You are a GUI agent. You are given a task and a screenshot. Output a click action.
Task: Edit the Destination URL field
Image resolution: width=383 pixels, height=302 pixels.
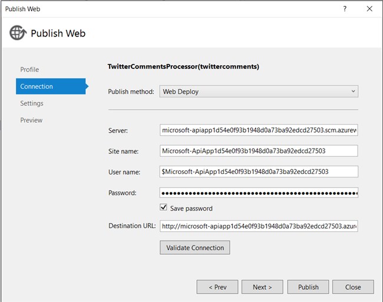[259, 226]
